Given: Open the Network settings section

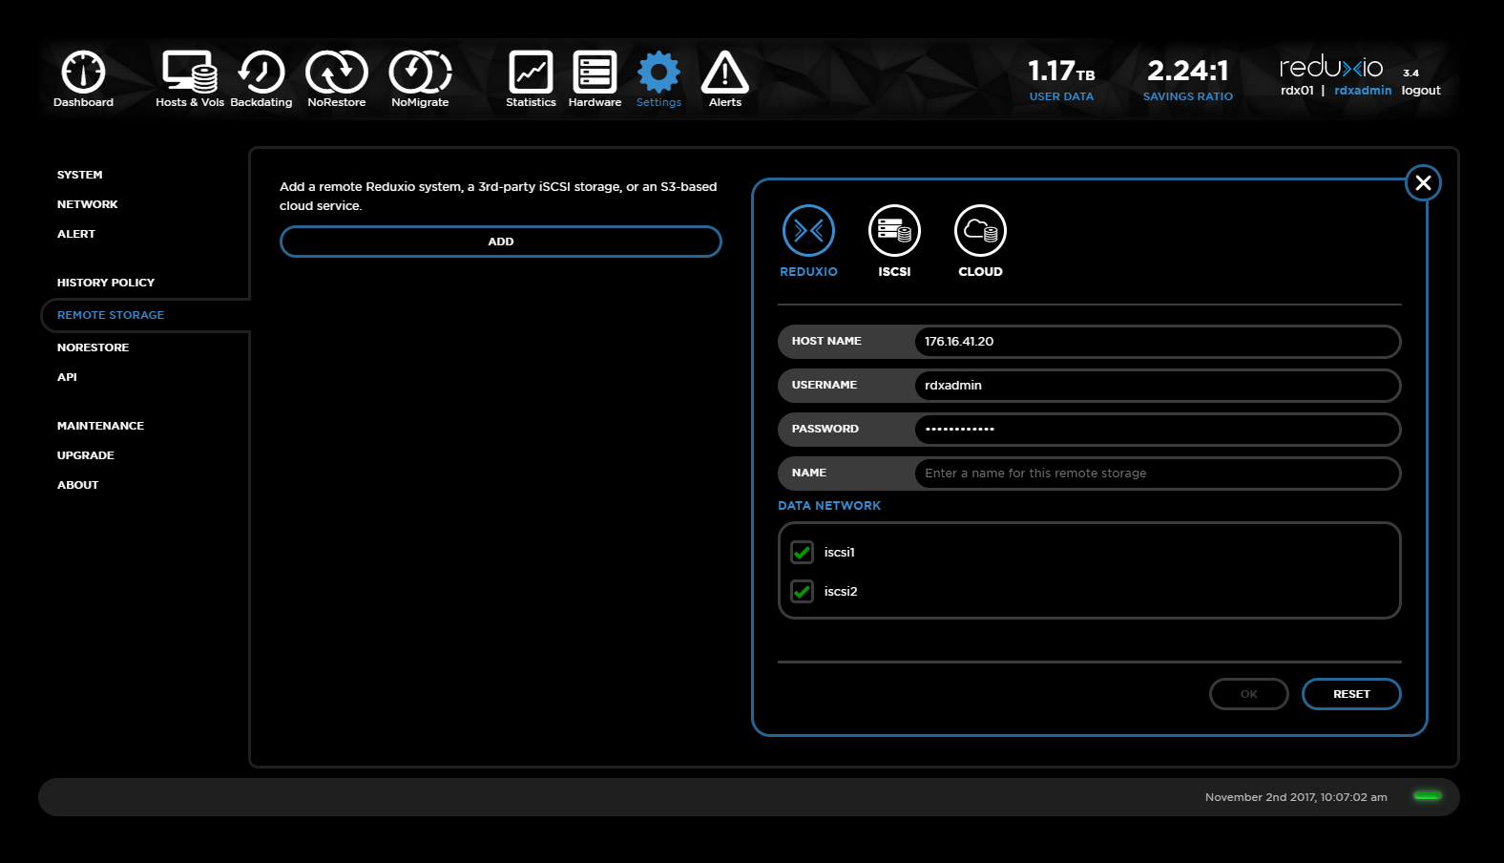Looking at the screenshot, I should pos(87,204).
